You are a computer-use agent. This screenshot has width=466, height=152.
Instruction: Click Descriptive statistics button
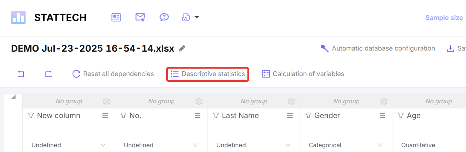tap(207, 74)
